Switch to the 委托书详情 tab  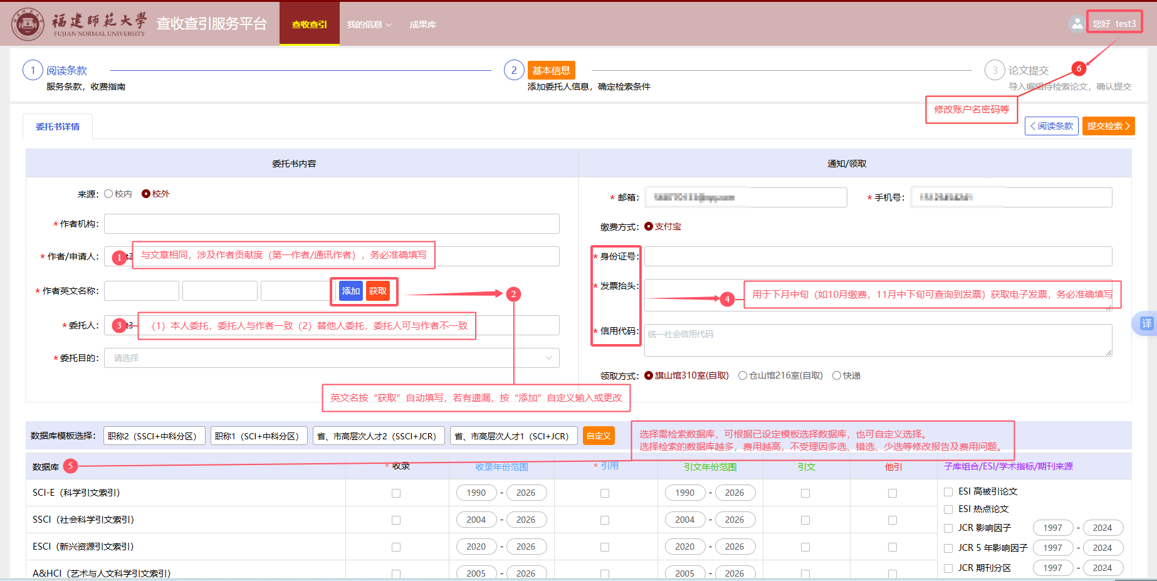(58, 127)
